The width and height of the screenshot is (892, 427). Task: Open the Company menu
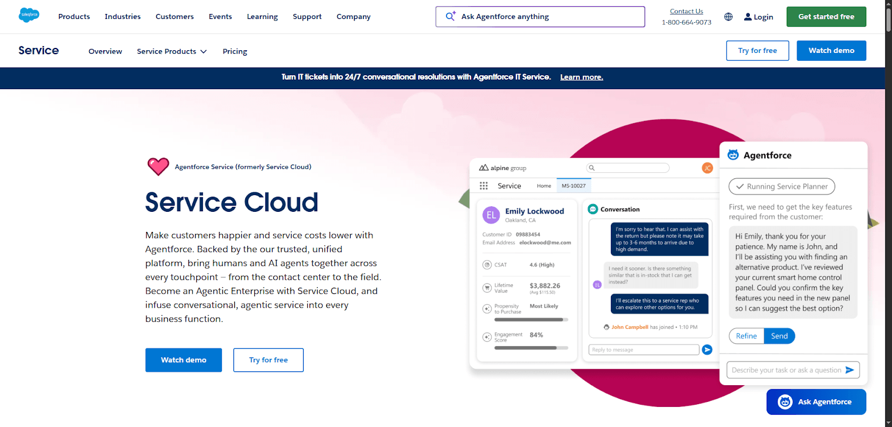tap(353, 17)
